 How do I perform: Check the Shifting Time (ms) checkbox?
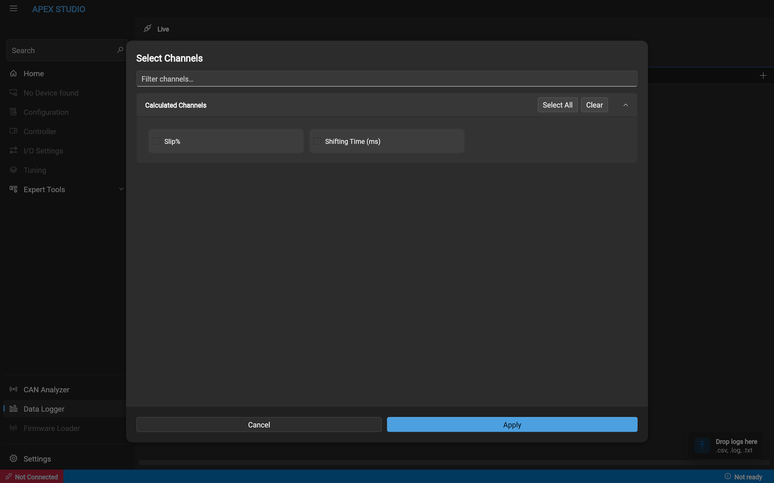317,141
